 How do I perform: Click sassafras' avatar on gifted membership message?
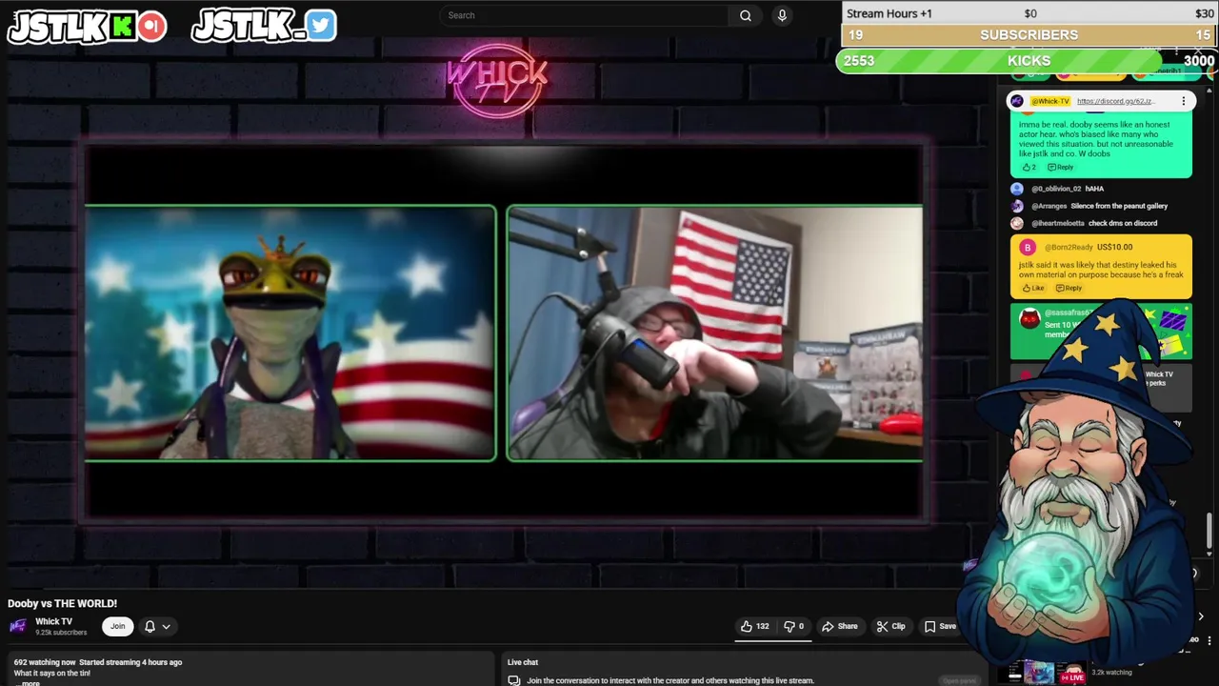1029,320
